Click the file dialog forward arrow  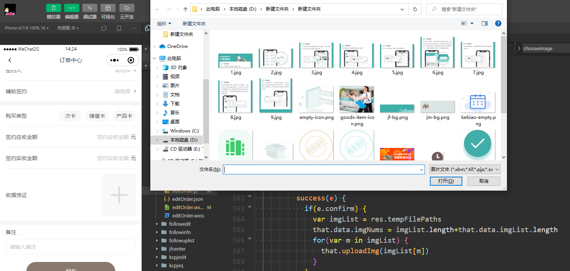pyautogui.click(x=169, y=9)
